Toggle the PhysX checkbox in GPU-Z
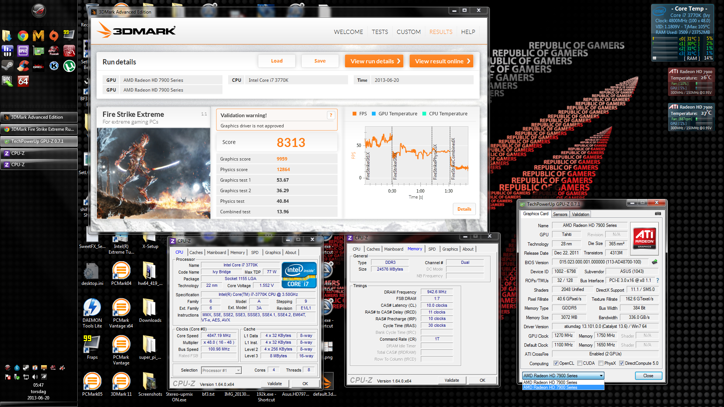The image size is (724, 407). click(x=600, y=363)
